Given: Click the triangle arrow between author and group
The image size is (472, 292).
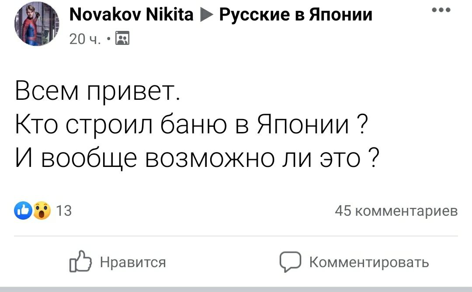Looking at the screenshot, I should pos(206,16).
